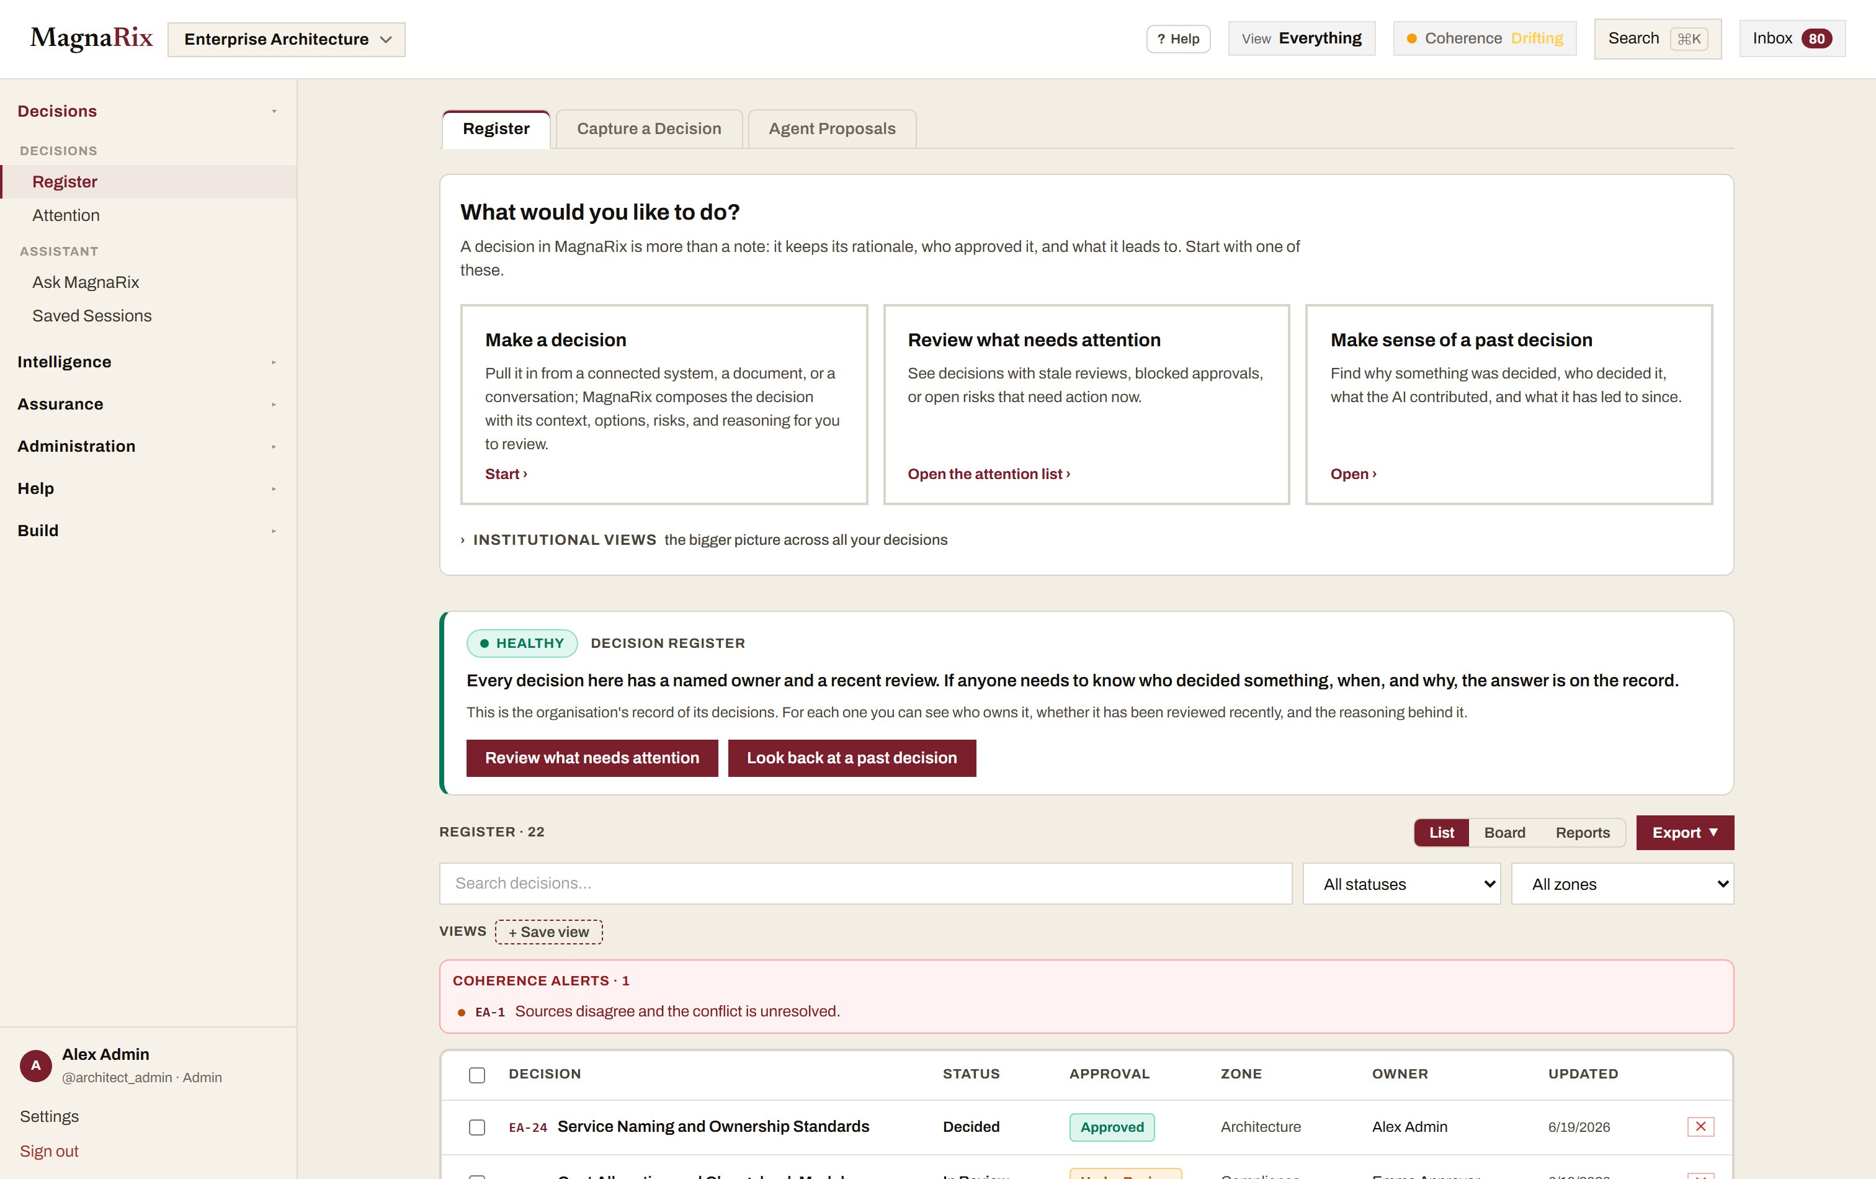Click Start link in Make a decision

click(506, 474)
